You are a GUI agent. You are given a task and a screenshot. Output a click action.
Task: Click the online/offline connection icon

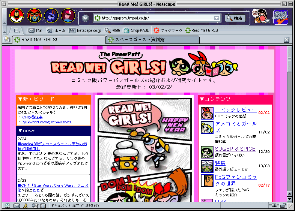(274, 205)
